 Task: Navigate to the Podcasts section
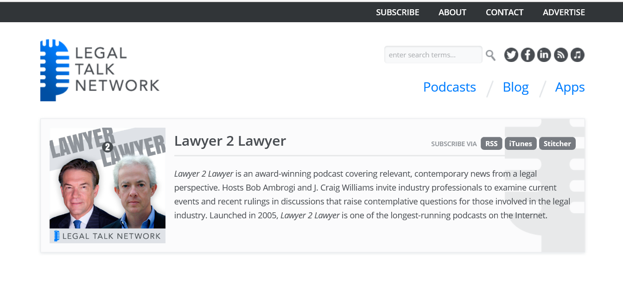(449, 87)
